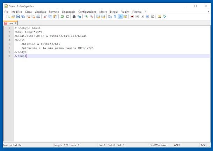Image resolution: width=213 pixels, height=151 pixels.
Task: Click the Synchronize vertical scrolling icon
Action: tap(98, 16)
